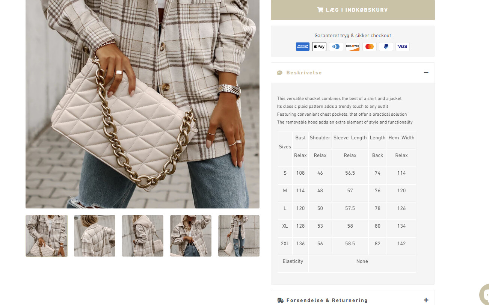Click the Mastercard payment icon
The width and height of the screenshot is (489, 305).
point(369,47)
